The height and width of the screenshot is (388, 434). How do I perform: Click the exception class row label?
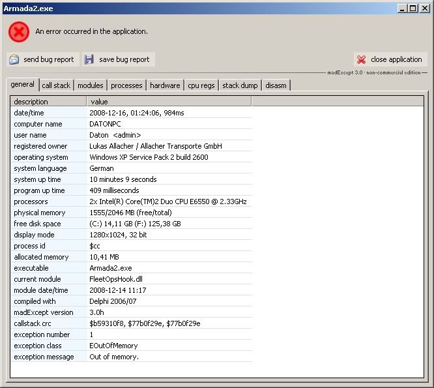pos(38,346)
